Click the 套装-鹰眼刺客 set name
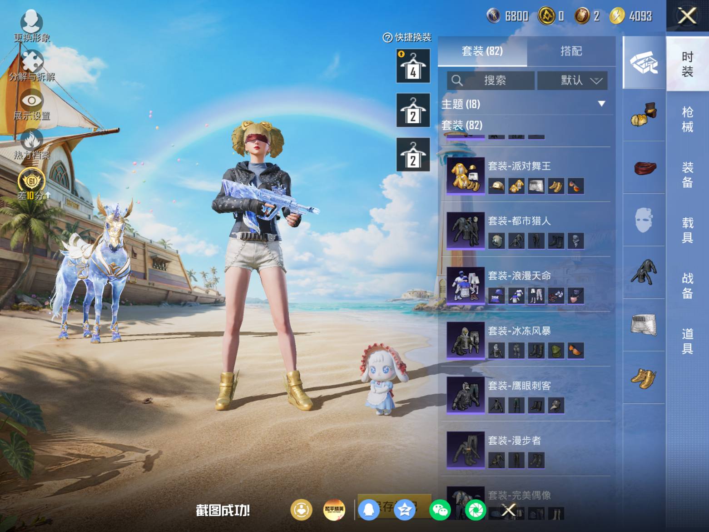709x532 pixels. point(519,386)
